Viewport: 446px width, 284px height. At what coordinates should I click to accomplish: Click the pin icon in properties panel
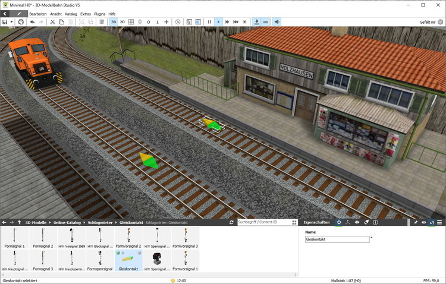[416, 222]
